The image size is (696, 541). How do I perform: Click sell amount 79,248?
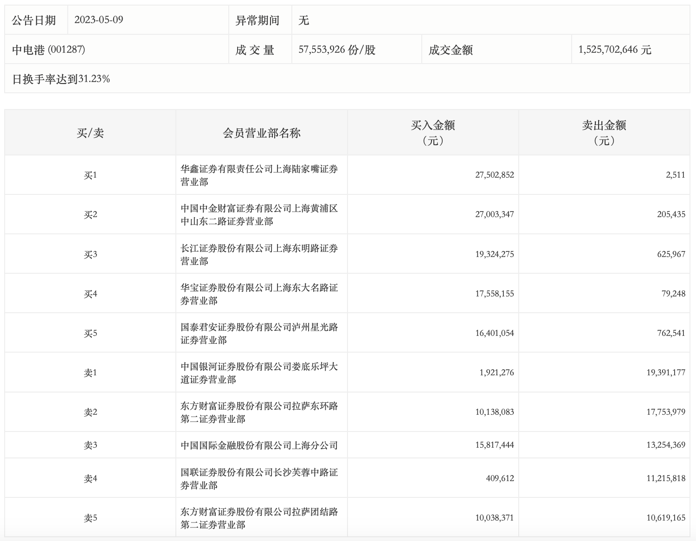pos(674,294)
